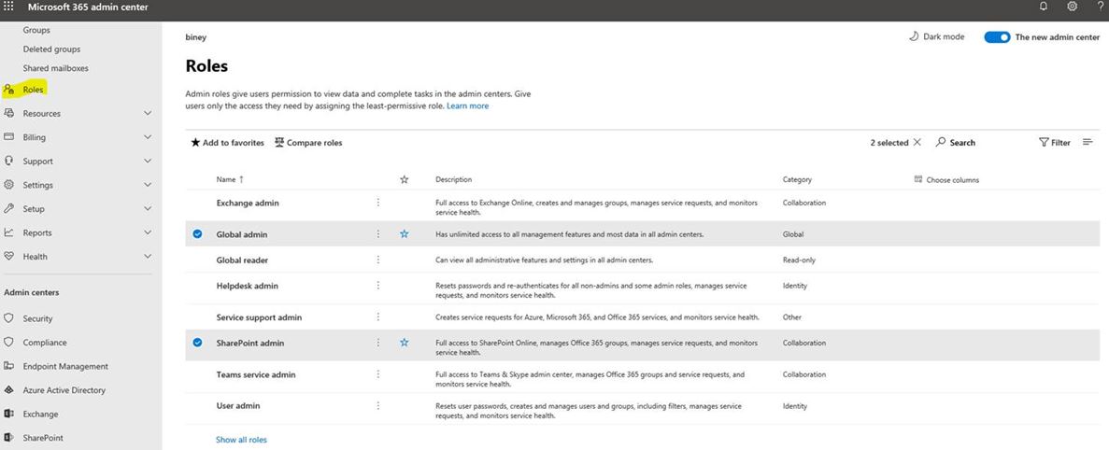Click the Roles sidebar icon
Image resolution: width=1109 pixels, height=450 pixels.
tap(9, 90)
